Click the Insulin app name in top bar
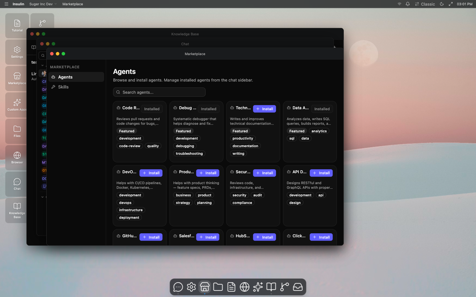The height and width of the screenshot is (297, 476). [19, 4]
